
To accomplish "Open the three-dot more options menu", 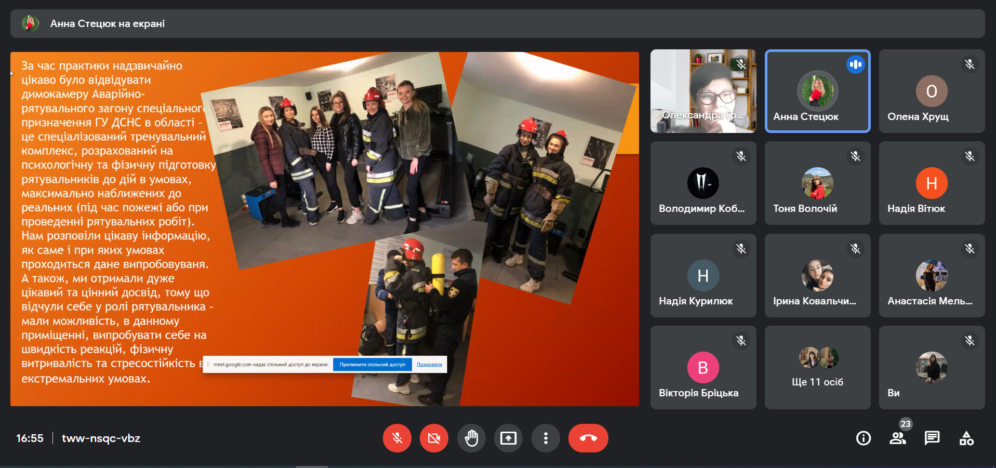I will click(x=546, y=438).
